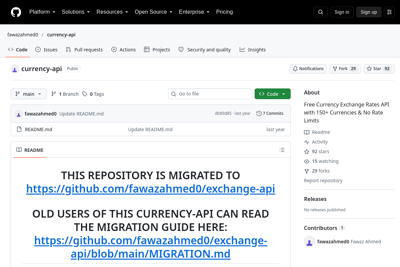
Task: Switch to the Code tab
Action: (x=18, y=49)
